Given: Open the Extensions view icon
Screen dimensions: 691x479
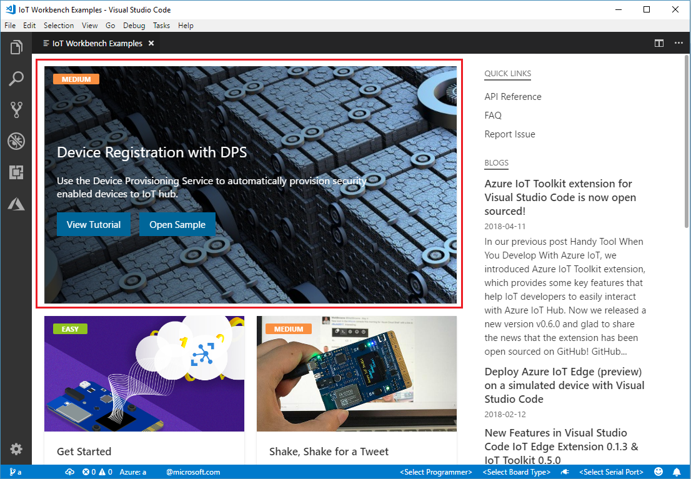Looking at the screenshot, I should [x=16, y=172].
